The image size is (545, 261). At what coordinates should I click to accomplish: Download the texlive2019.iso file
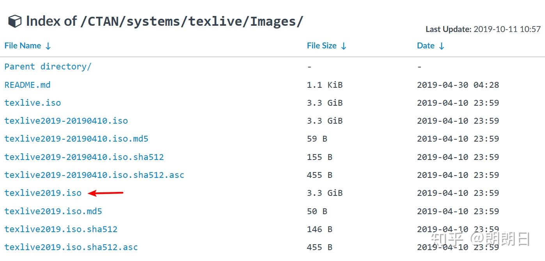(x=43, y=193)
